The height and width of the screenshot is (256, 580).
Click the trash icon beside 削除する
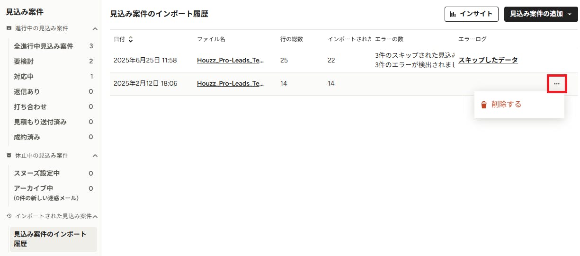coord(483,105)
